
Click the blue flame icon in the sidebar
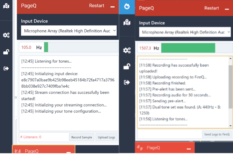pos(127,6)
